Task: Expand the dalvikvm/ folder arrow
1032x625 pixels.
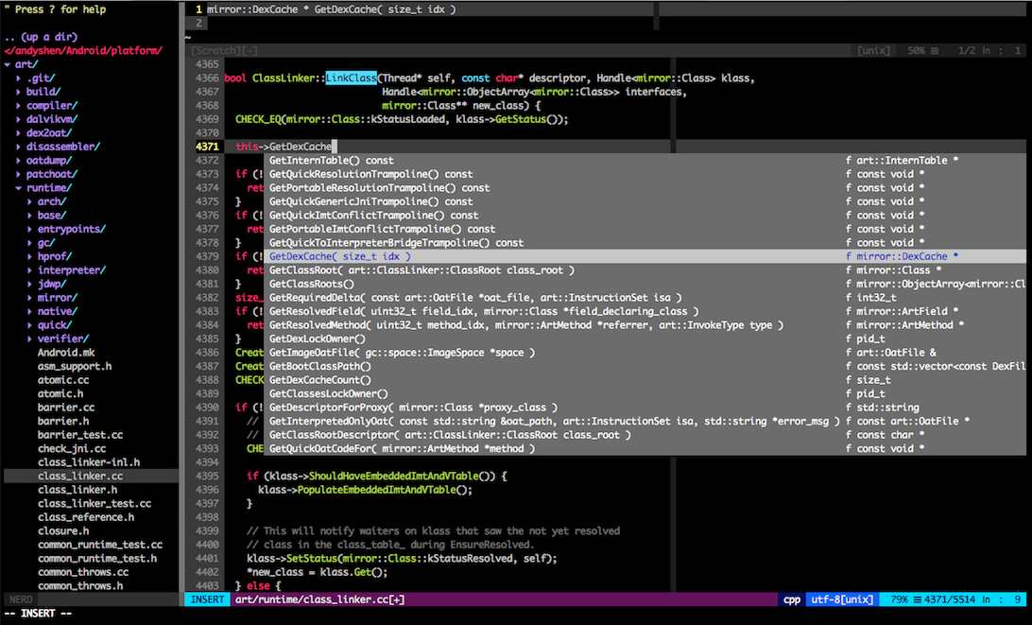Action: coord(19,120)
